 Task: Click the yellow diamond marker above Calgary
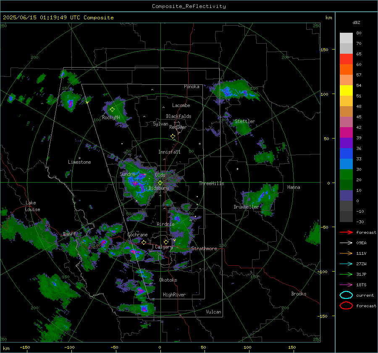click(x=166, y=242)
